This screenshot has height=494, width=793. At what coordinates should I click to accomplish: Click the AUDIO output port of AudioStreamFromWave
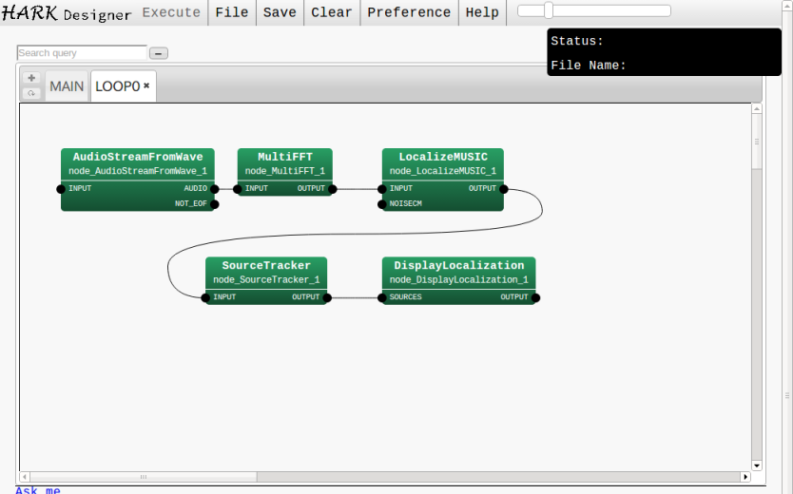click(215, 189)
